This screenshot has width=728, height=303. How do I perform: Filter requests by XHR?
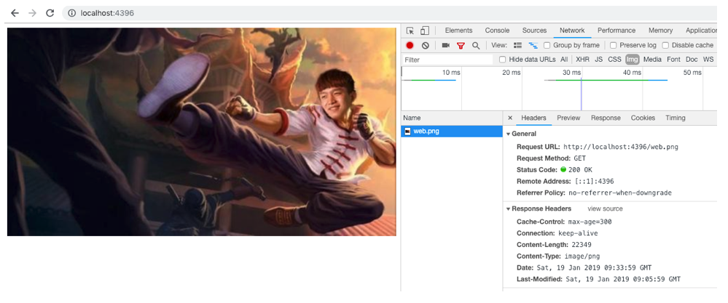coord(582,59)
